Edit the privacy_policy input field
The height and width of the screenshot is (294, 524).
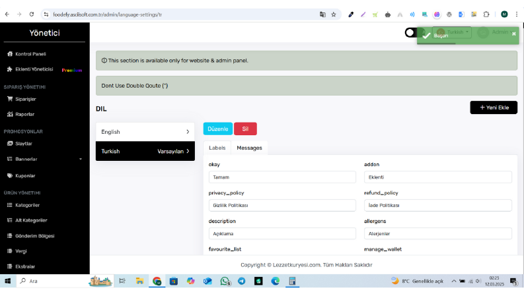point(282,205)
